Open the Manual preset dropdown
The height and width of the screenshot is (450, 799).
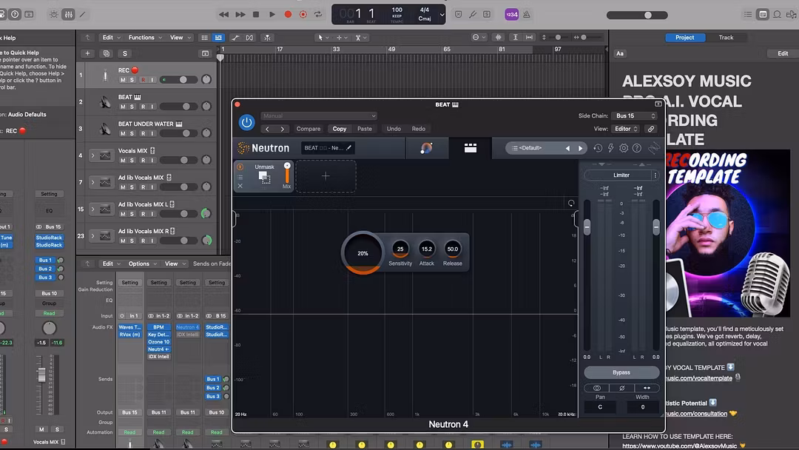[x=319, y=115]
